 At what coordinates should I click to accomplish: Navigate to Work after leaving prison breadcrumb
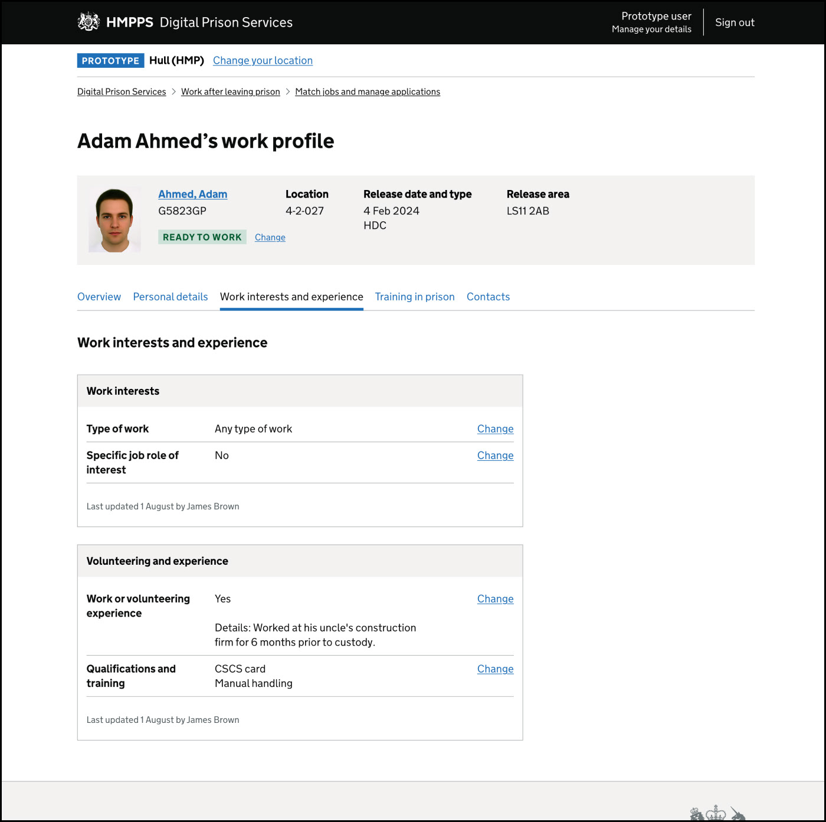(230, 92)
